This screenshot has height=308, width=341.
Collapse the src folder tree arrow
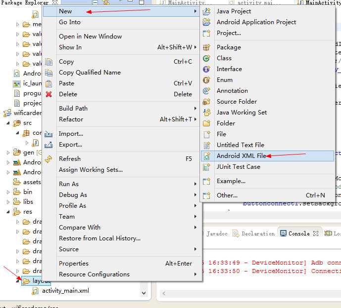(x=8, y=123)
